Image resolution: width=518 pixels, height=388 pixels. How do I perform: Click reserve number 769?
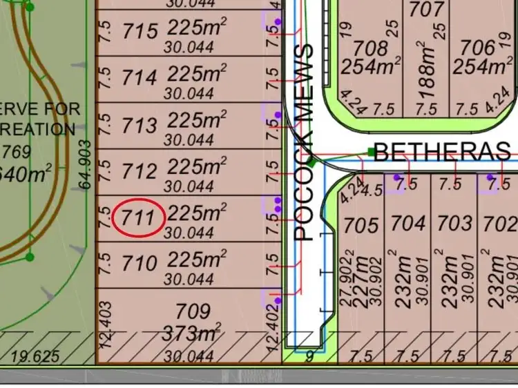17,152
